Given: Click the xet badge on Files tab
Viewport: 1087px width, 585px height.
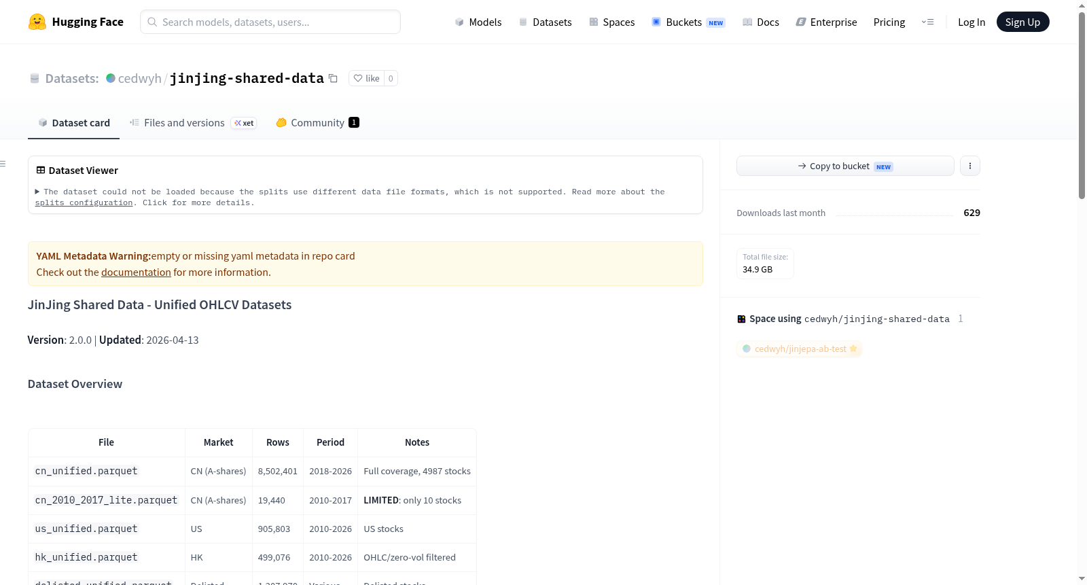Looking at the screenshot, I should coord(244,123).
